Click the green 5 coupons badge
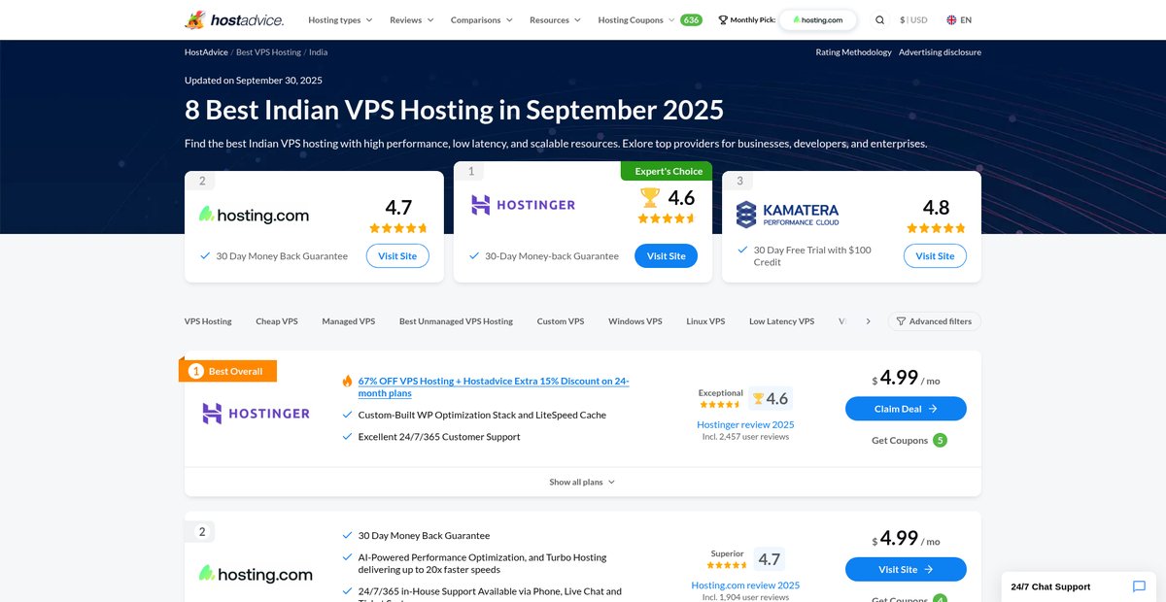 940,440
